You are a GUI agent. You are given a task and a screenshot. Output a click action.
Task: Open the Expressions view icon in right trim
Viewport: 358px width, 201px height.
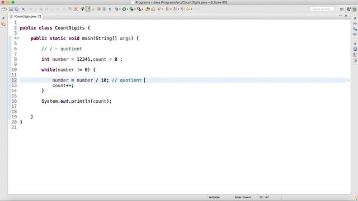pyautogui.click(x=355, y=35)
